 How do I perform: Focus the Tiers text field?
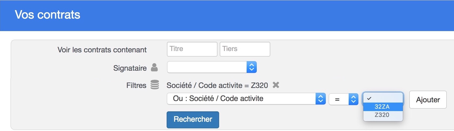[x=245, y=49]
